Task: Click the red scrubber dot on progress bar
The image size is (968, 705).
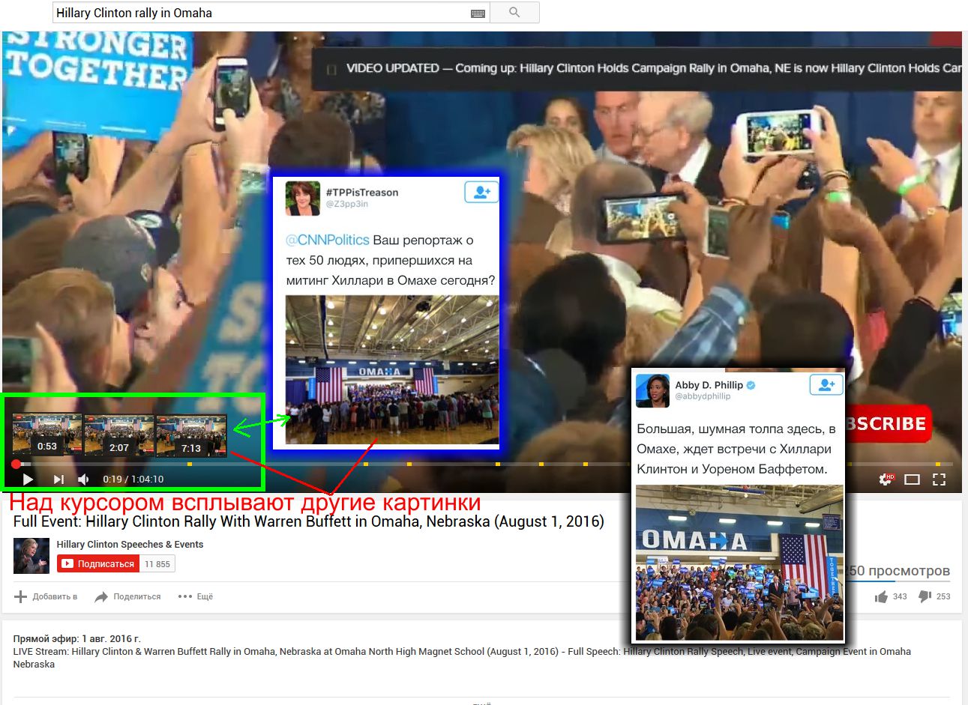Action: (16, 465)
